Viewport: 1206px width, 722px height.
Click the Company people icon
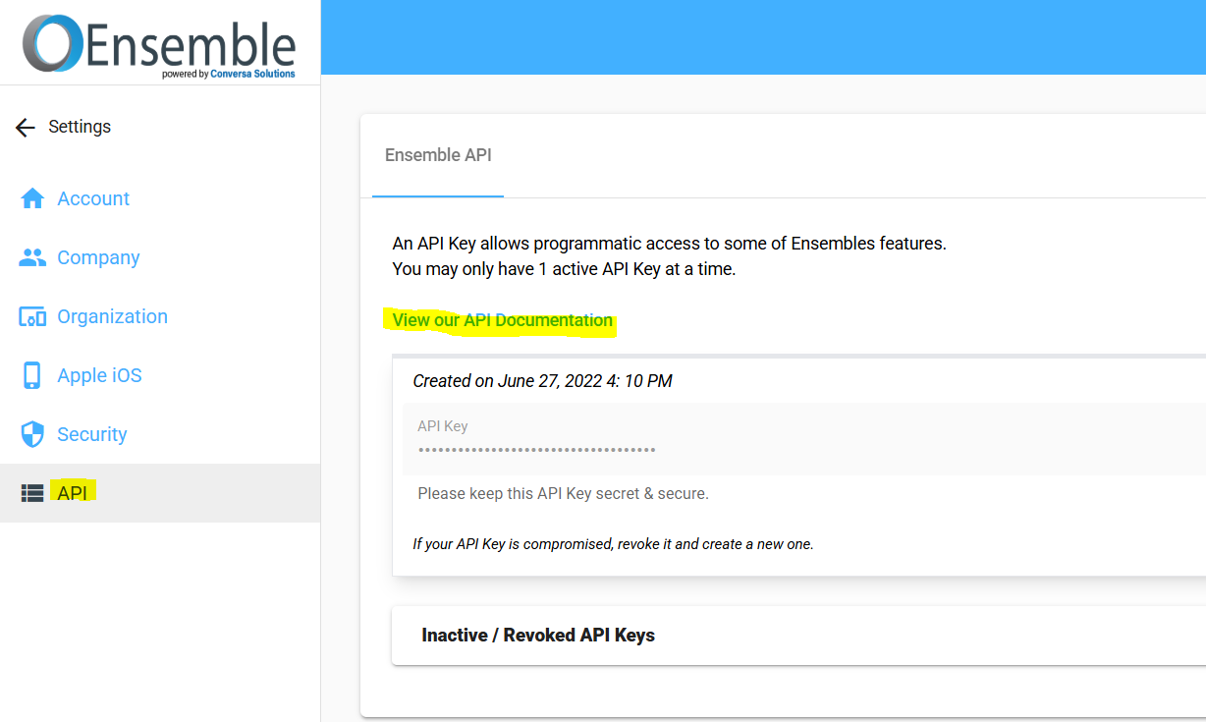(x=32, y=257)
